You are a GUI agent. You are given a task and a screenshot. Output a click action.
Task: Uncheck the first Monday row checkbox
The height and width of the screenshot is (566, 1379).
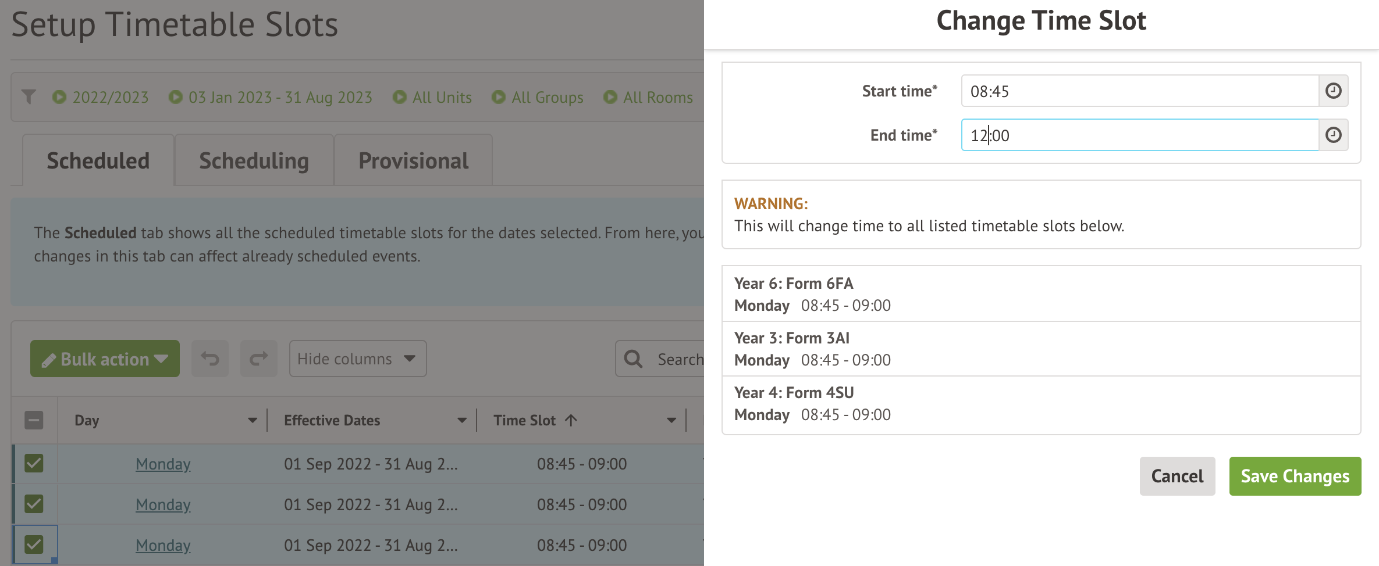[34, 463]
